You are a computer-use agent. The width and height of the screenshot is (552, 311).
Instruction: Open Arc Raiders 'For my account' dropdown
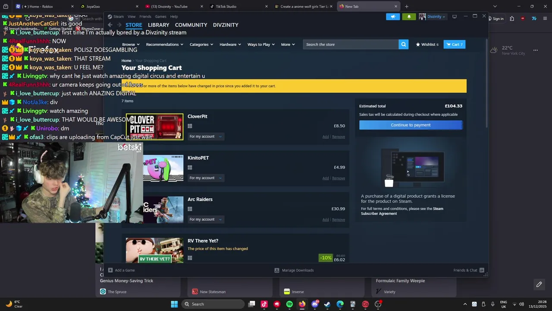(x=206, y=219)
